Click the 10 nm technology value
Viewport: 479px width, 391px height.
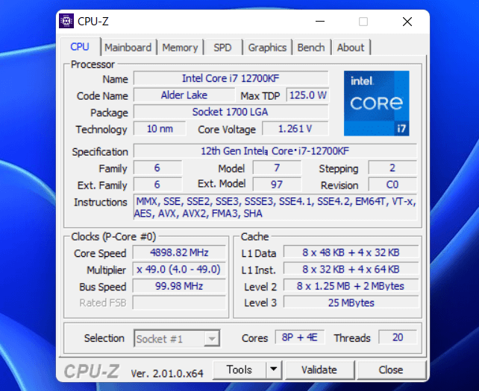tap(160, 129)
